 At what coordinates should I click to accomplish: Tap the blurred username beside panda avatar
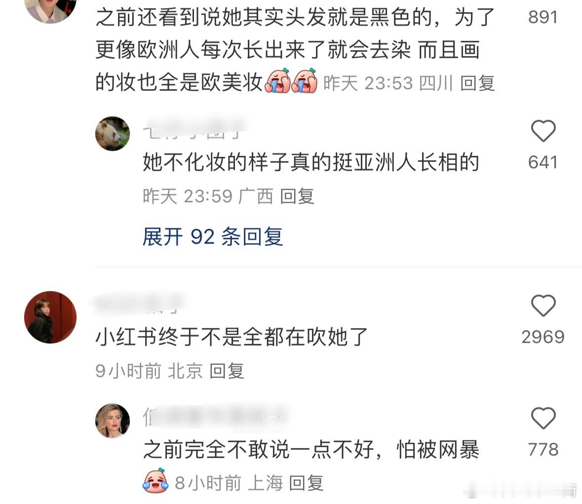pos(195,129)
